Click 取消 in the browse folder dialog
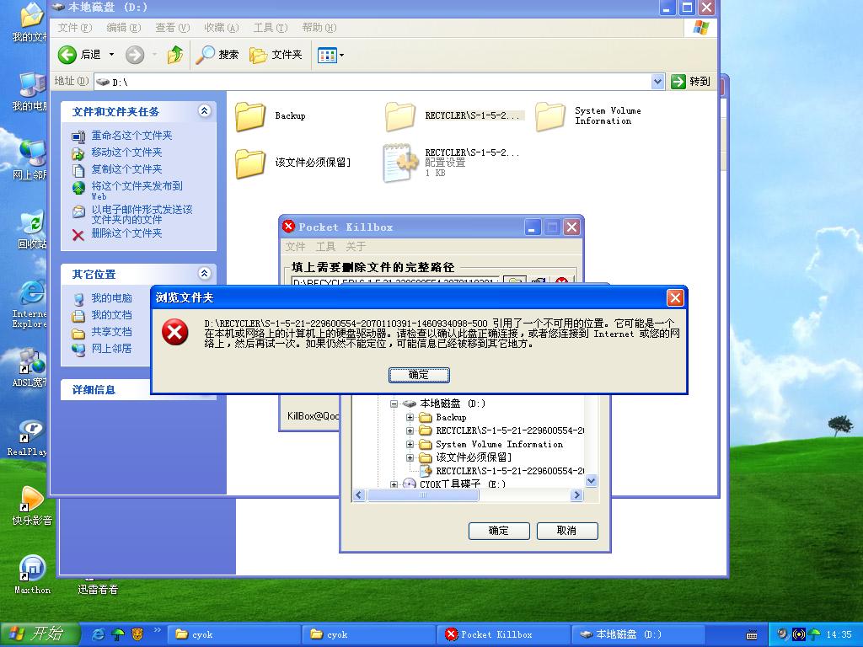 pyautogui.click(x=567, y=531)
